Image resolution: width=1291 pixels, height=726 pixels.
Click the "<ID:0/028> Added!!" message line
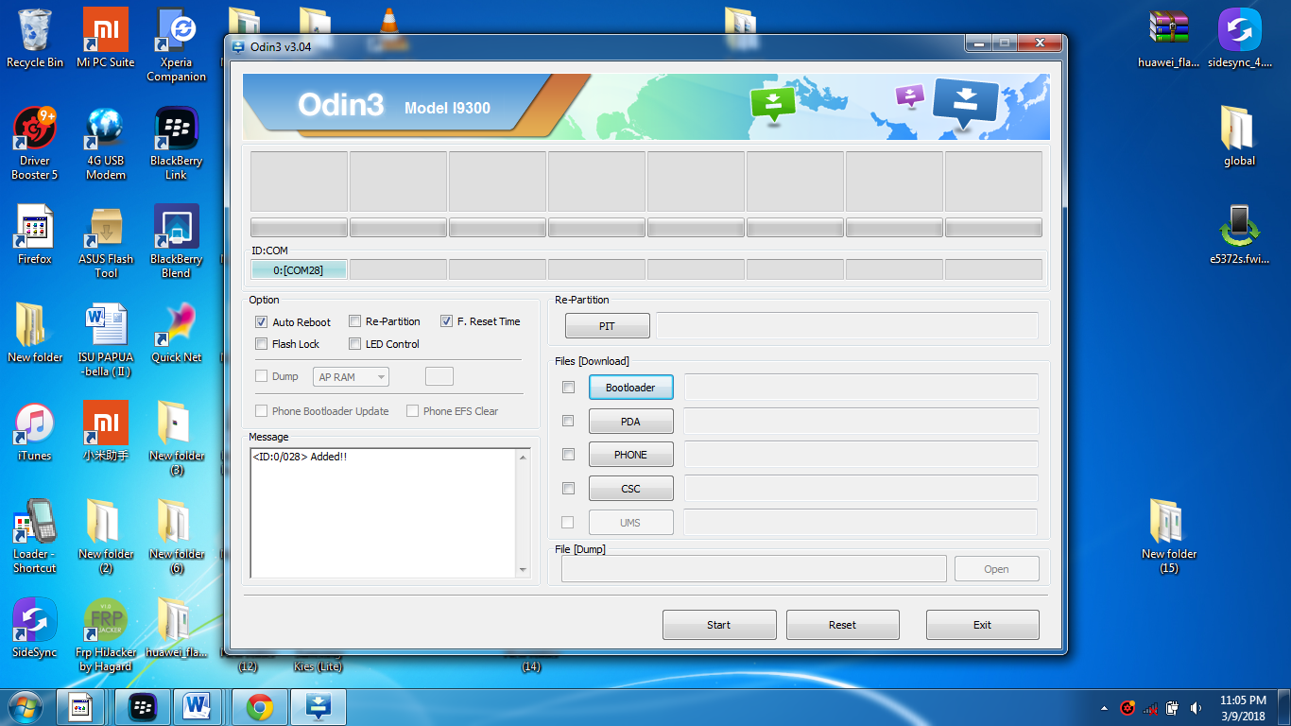[300, 457]
